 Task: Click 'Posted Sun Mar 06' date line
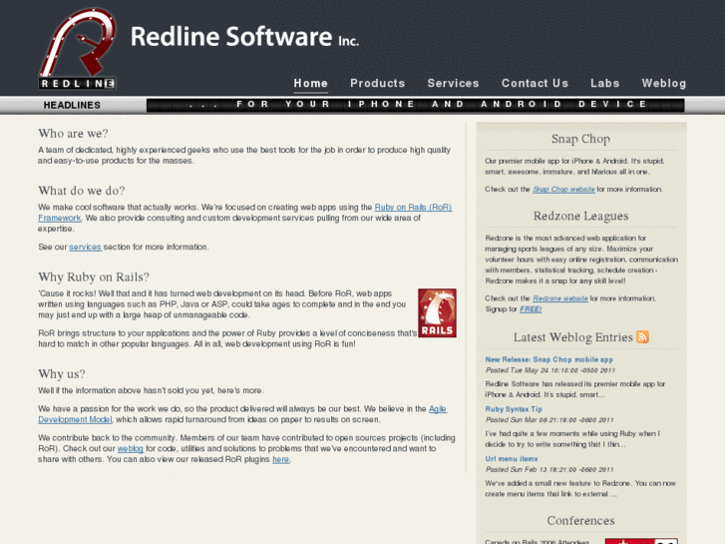(x=549, y=419)
